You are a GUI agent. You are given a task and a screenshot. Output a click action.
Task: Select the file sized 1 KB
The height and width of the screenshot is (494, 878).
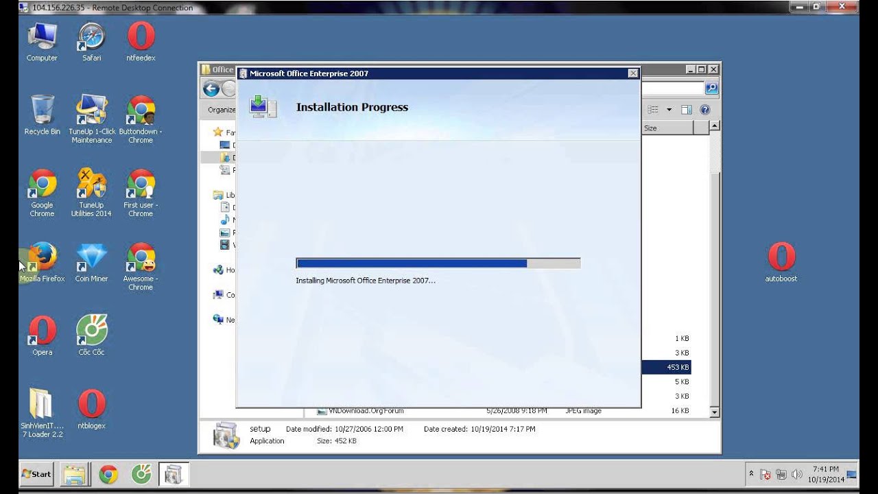pos(681,338)
